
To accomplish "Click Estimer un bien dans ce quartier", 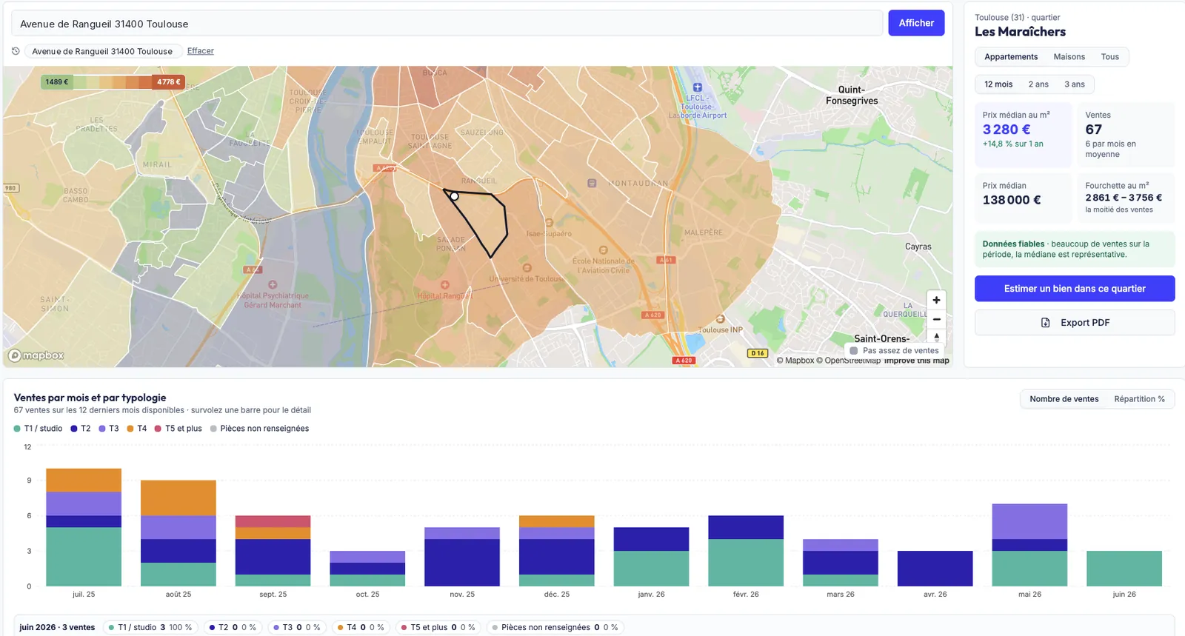I will (x=1075, y=289).
